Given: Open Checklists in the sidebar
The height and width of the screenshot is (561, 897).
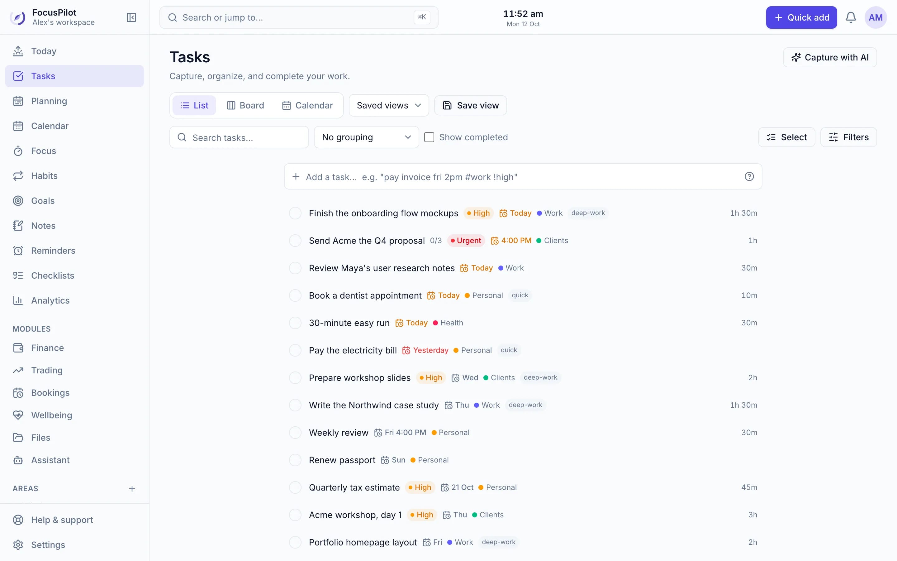Looking at the screenshot, I should (74, 276).
